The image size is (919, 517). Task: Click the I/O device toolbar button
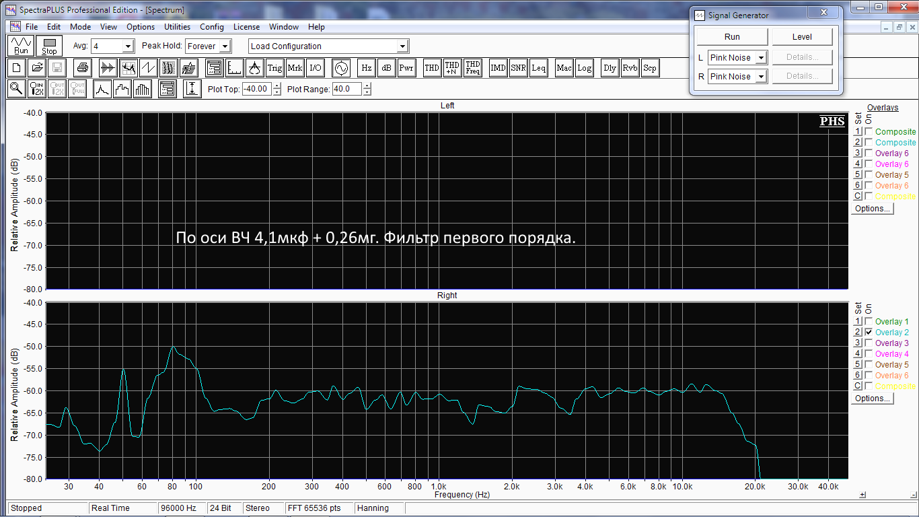pyautogui.click(x=316, y=68)
